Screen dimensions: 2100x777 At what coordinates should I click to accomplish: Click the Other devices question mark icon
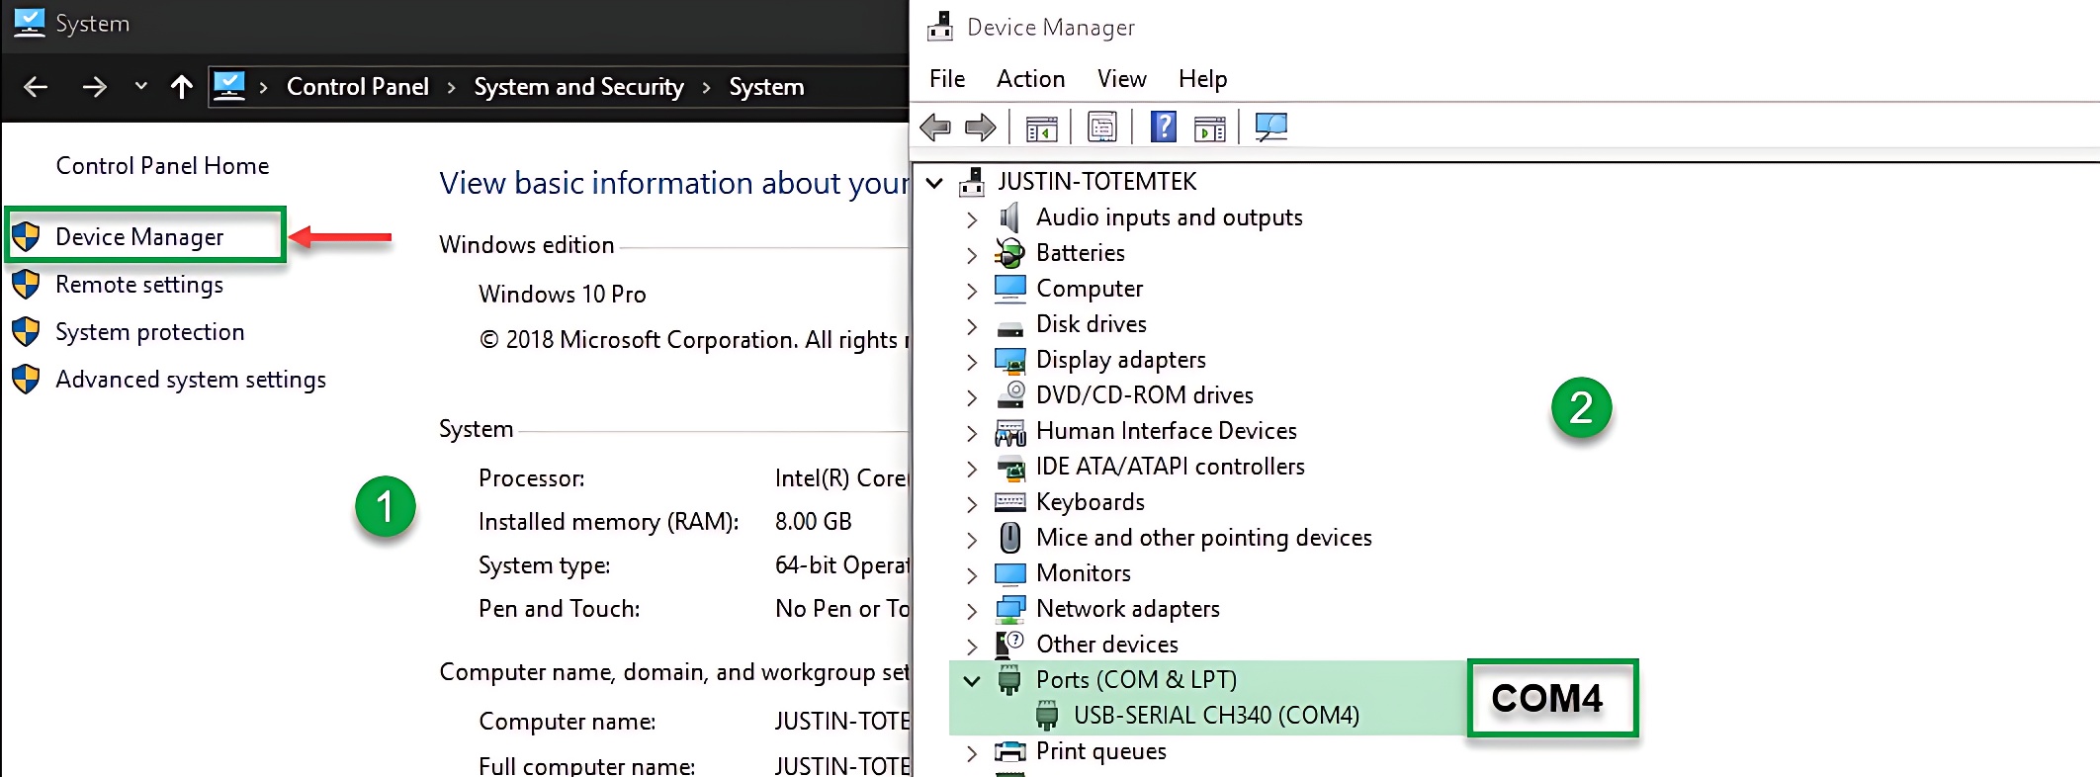pyautogui.click(x=1009, y=645)
